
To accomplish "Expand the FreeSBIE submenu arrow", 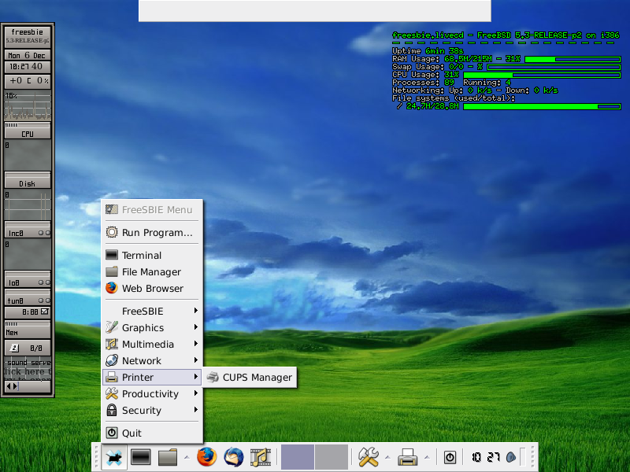I will pos(195,311).
